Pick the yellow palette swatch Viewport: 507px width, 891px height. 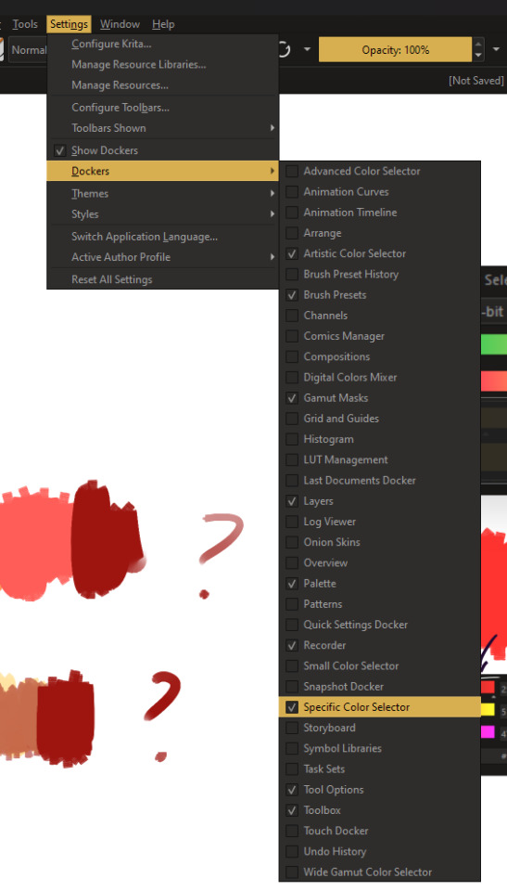[x=488, y=710]
